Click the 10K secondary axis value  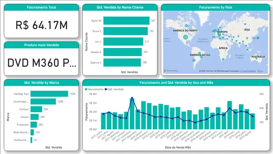261,122
